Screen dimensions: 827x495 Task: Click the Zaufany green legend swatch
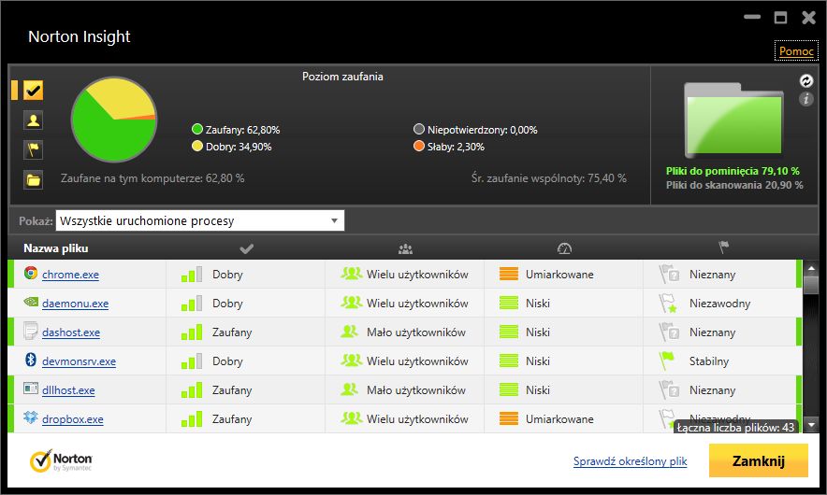click(197, 129)
